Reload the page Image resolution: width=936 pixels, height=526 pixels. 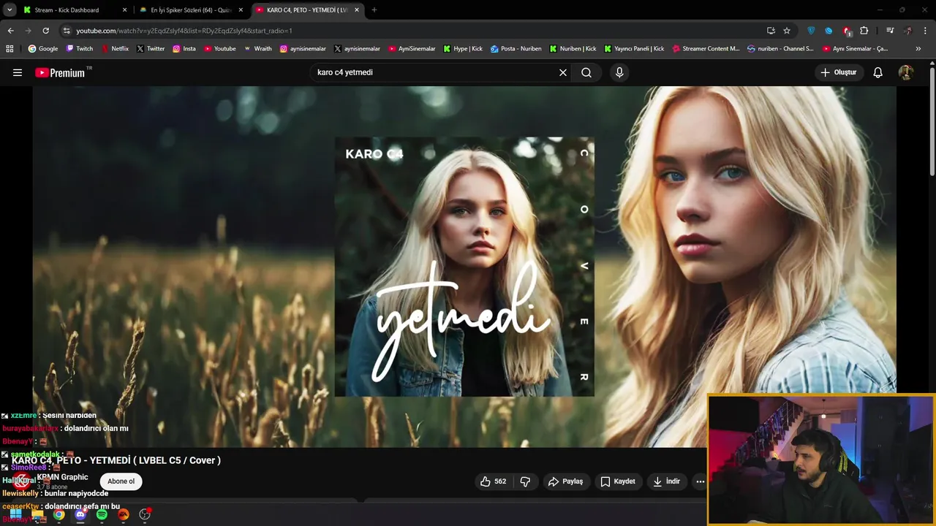coord(45,31)
